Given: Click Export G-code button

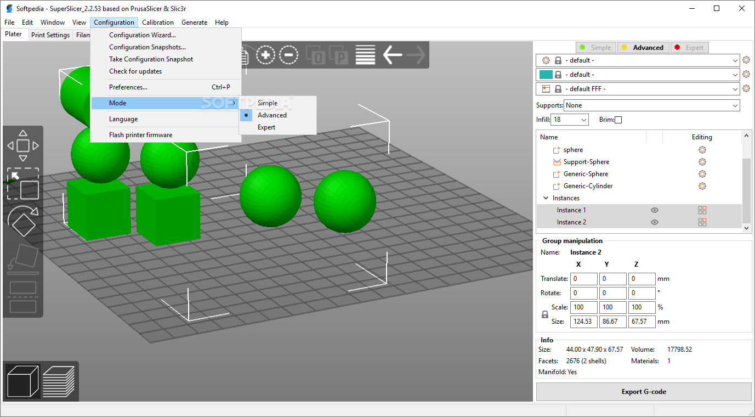Looking at the screenshot, I should 644,392.
